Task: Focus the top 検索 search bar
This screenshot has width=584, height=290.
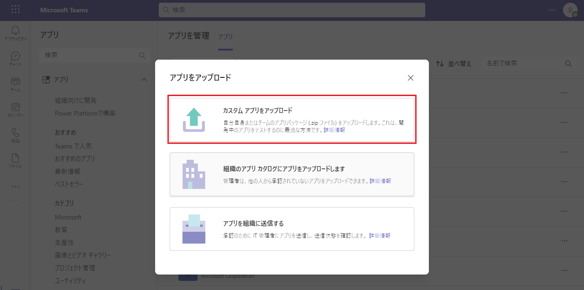Action: point(292,10)
